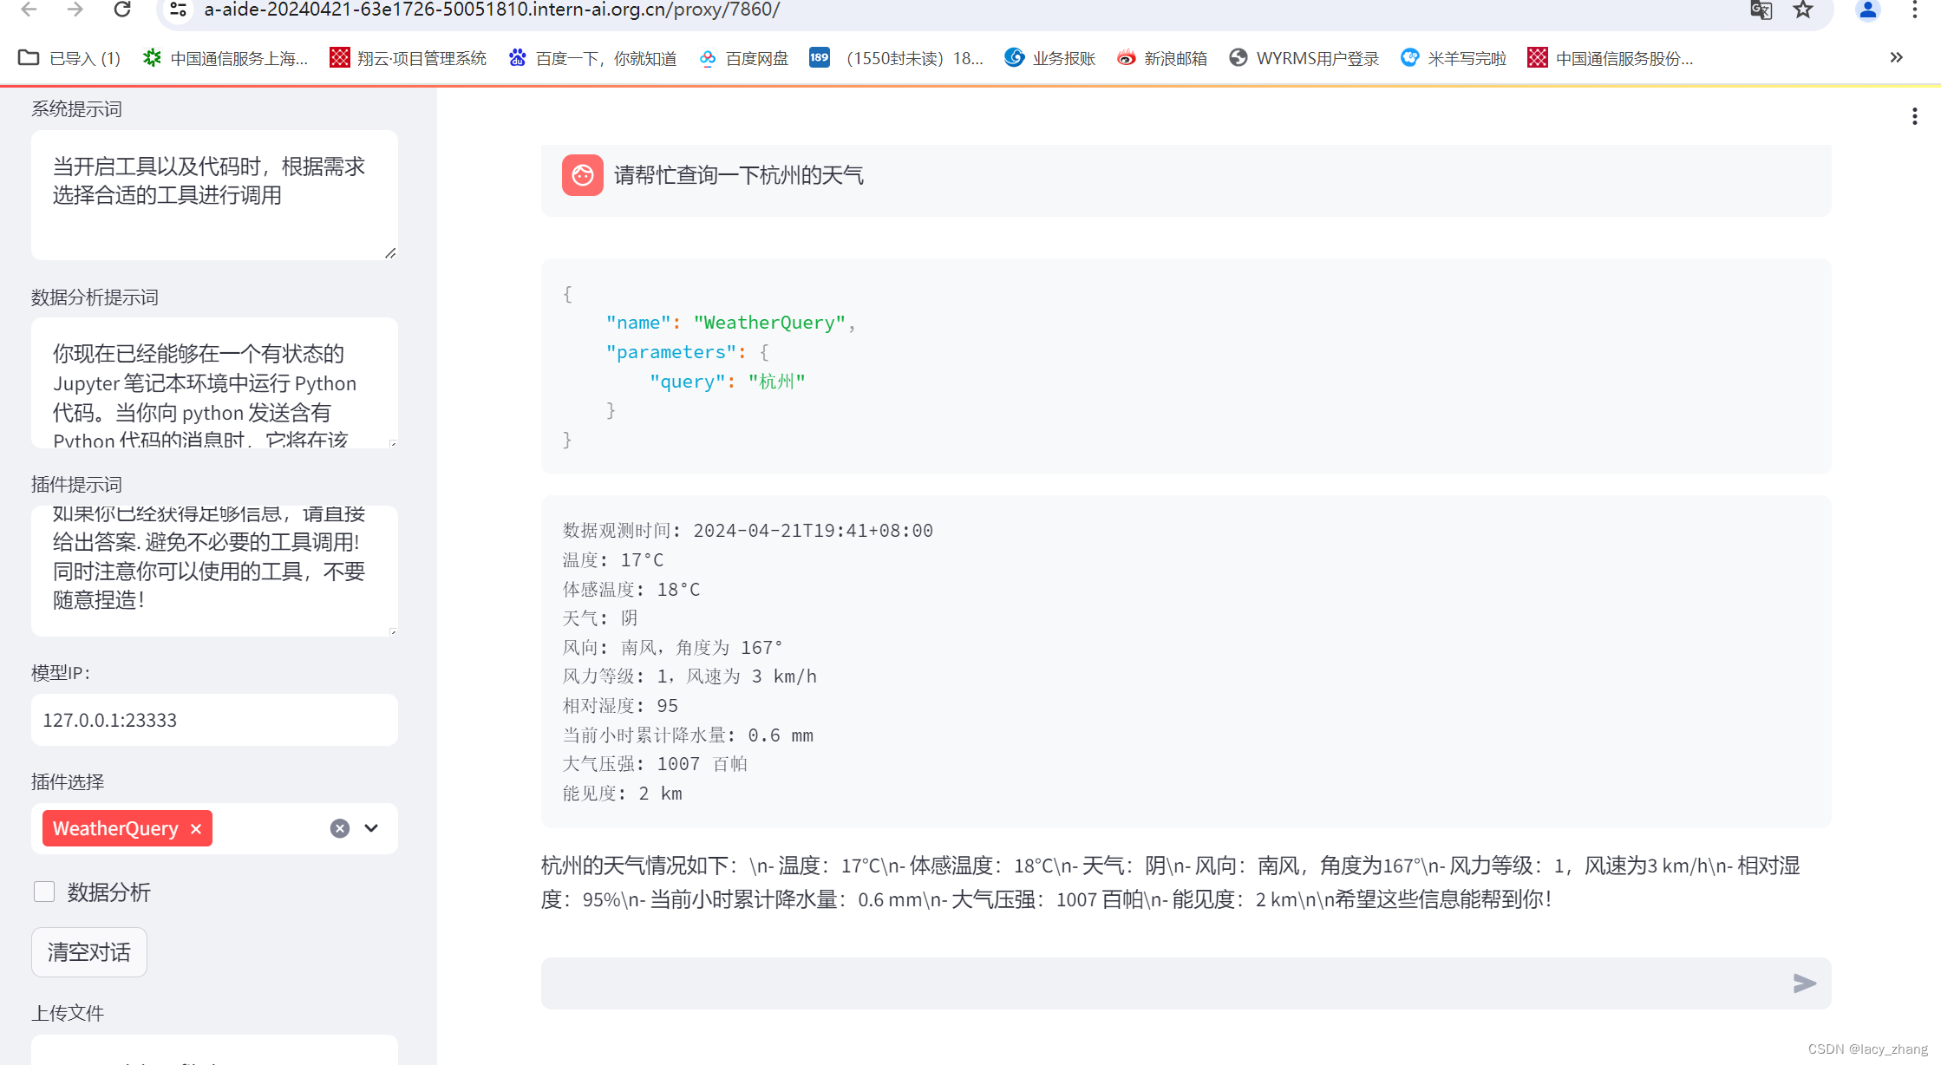Enable the 数据分析 checkbox
This screenshot has height=1065, width=1941.
click(x=44, y=892)
